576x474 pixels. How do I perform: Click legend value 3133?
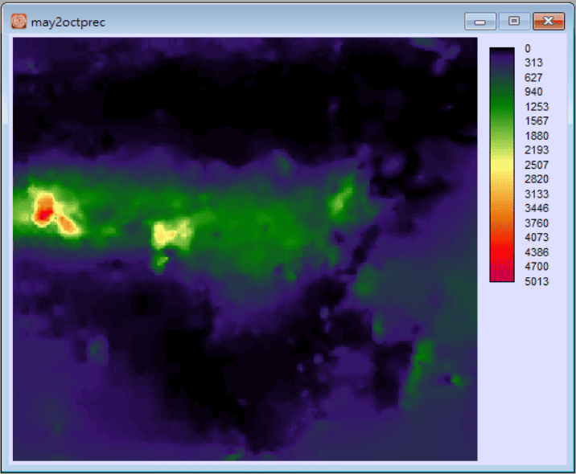[537, 194]
